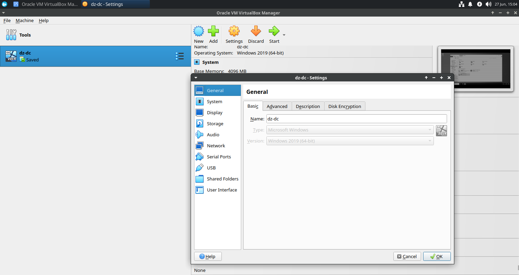Viewport: 519px width, 275px height.
Task: Click the Operating System Windows 2019 (64-bit) text
Action: [x=239, y=53]
